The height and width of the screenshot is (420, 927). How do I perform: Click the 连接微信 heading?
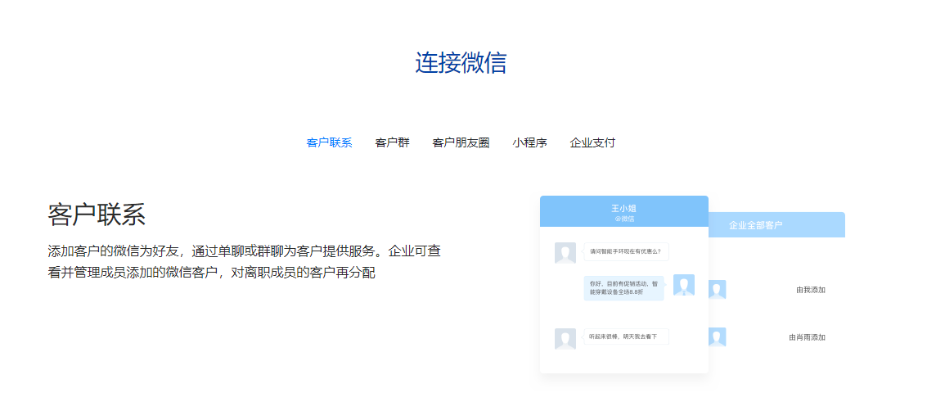(461, 63)
